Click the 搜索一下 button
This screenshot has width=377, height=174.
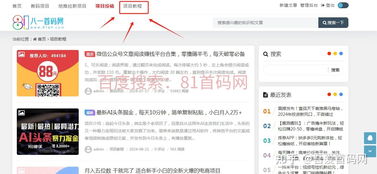click(333, 23)
